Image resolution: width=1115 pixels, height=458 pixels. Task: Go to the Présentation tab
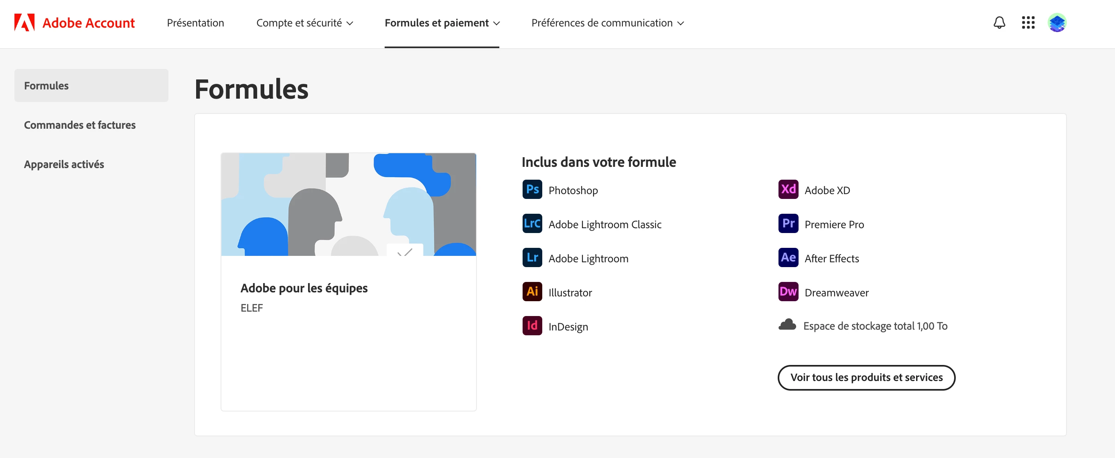(196, 23)
